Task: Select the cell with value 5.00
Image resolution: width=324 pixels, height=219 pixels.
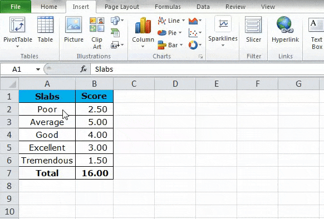Action: [94, 122]
